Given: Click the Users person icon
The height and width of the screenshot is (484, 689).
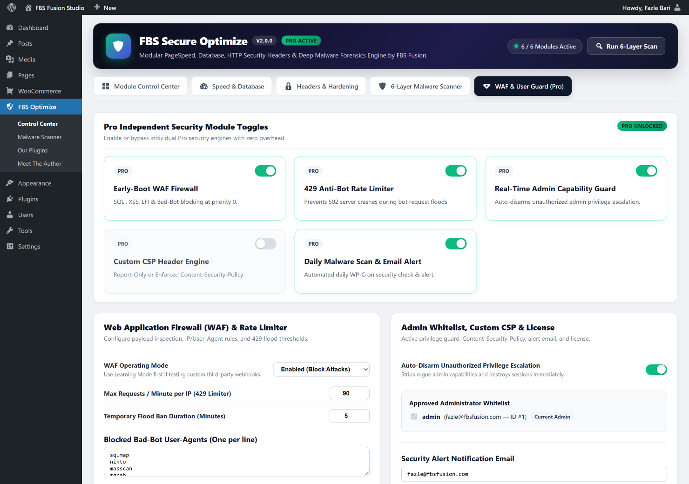Looking at the screenshot, I should tap(10, 215).
